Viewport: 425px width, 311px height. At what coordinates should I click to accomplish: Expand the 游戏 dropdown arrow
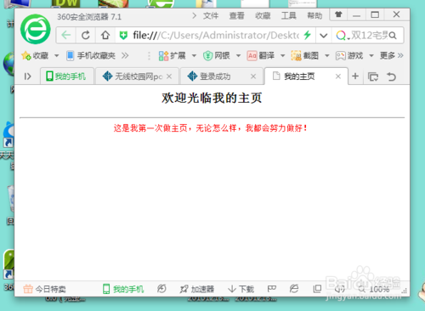coord(371,55)
